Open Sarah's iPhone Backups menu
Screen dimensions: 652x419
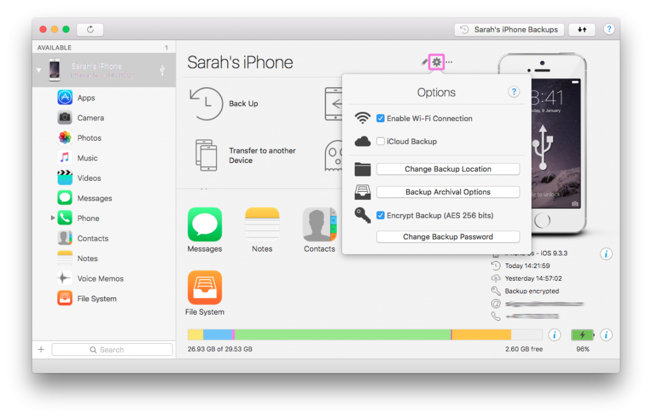pyautogui.click(x=509, y=29)
